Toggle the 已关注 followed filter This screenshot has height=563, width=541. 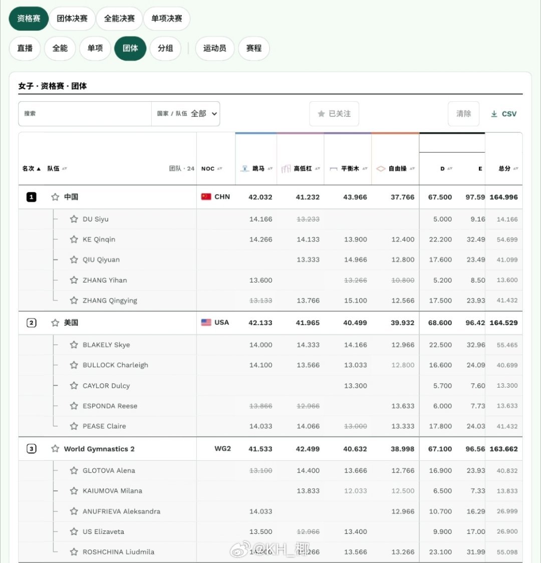(x=334, y=114)
